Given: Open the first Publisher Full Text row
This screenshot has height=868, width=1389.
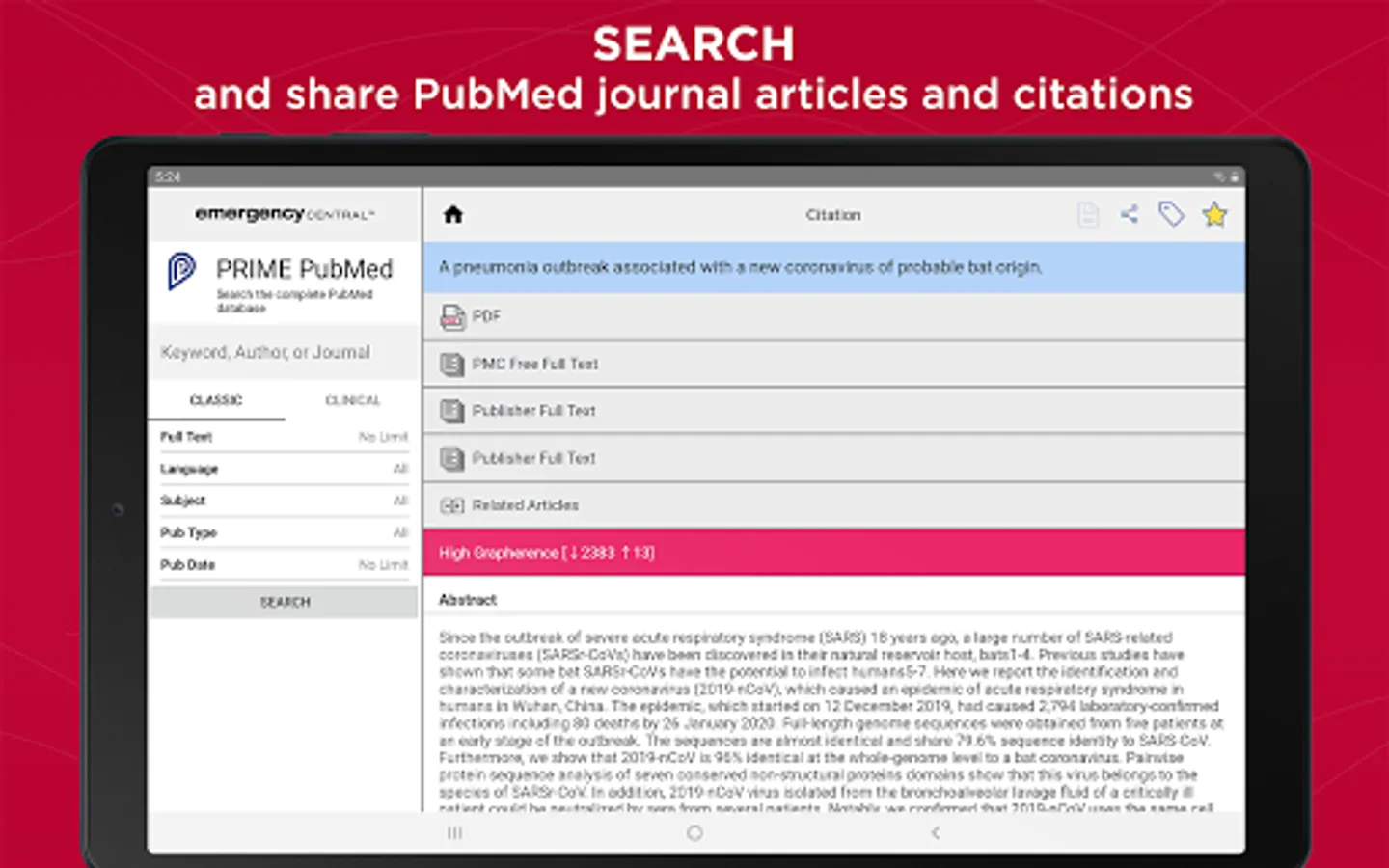Looking at the screenshot, I should tap(833, 411).
